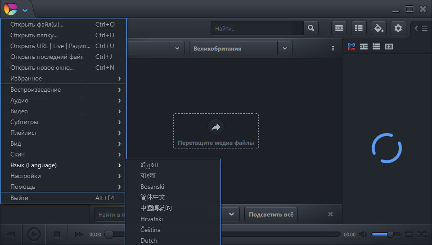Select Открыть папку... menu entry
Screen dimensions: 432x245
tap(63, 35)
